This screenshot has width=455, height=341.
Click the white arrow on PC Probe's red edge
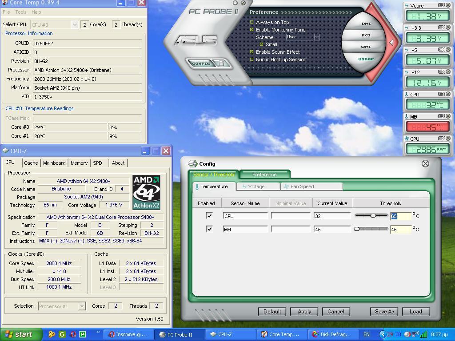coord(391,42)
